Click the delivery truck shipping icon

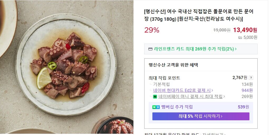[240, 37]
